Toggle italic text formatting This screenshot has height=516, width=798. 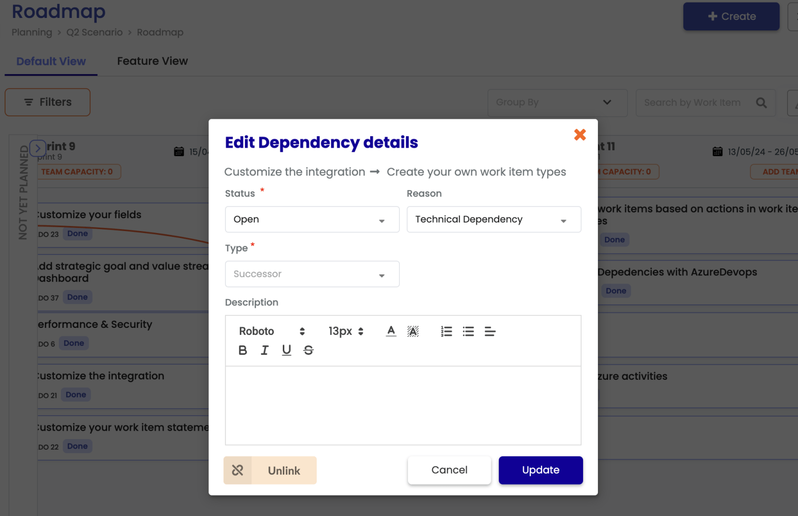(265, 350)
